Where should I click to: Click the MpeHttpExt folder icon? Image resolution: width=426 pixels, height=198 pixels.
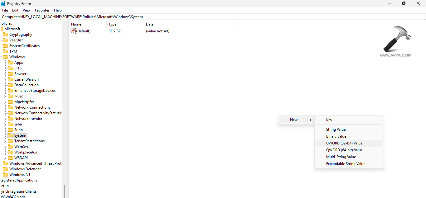10,102
